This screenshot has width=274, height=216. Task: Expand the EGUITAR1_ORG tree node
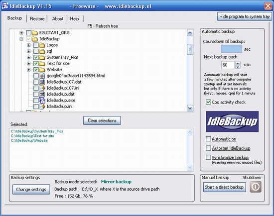tap(21, 33)
